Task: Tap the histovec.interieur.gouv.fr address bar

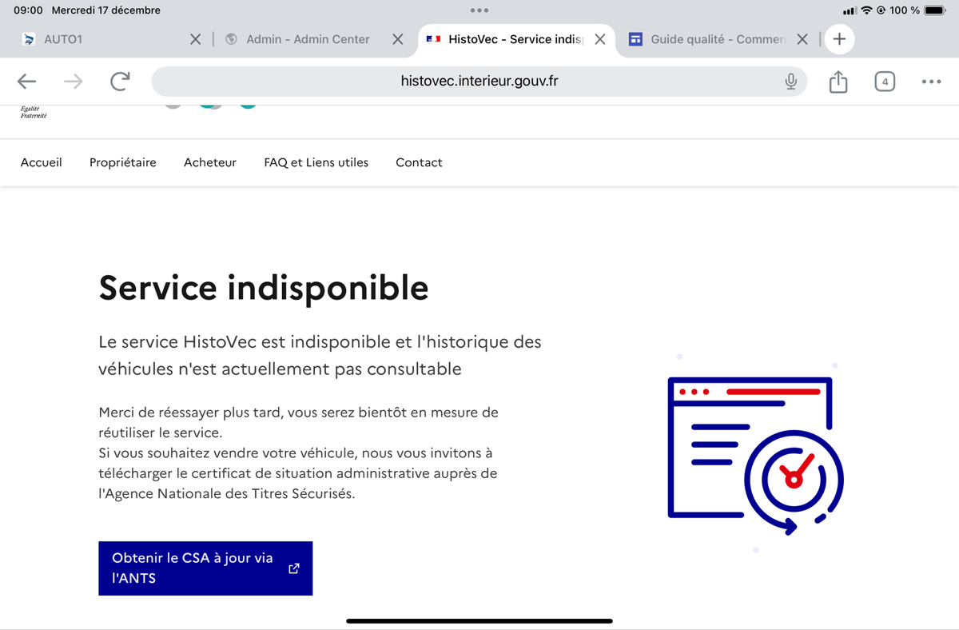Action: (479, 82)
